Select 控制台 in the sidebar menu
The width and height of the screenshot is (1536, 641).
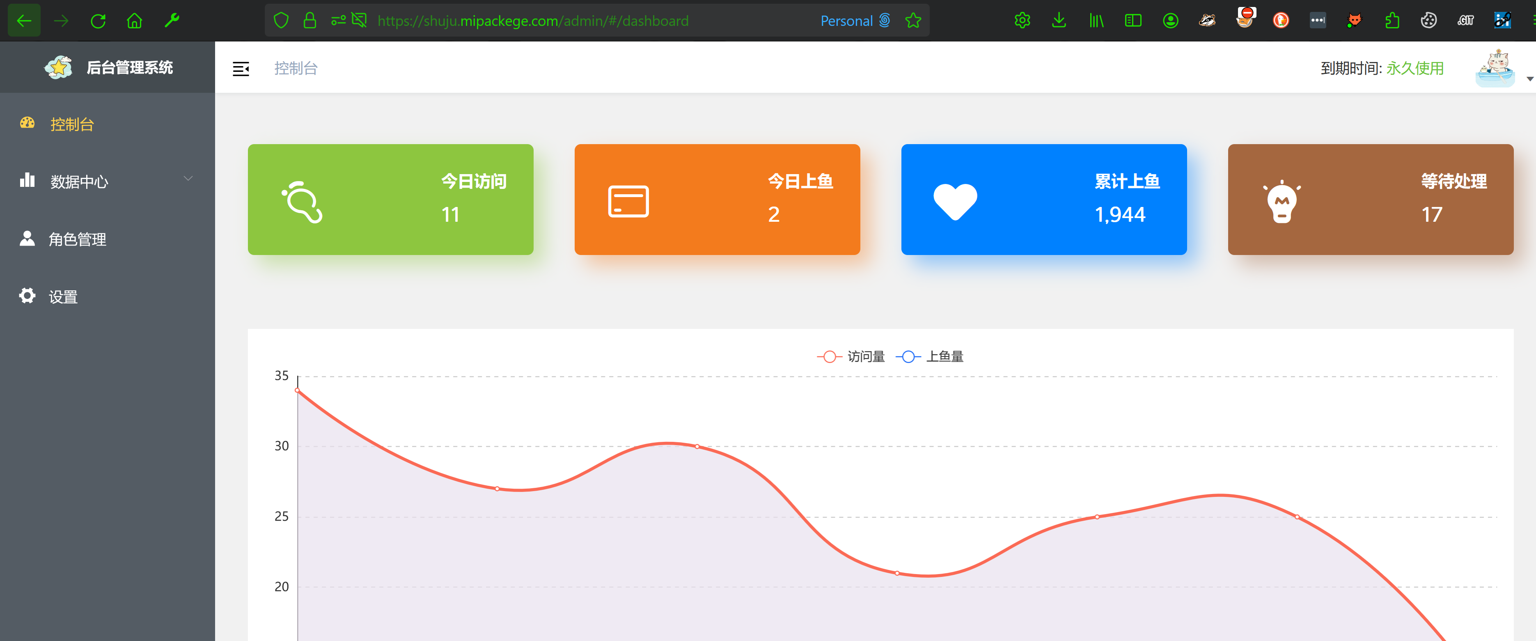72,124
